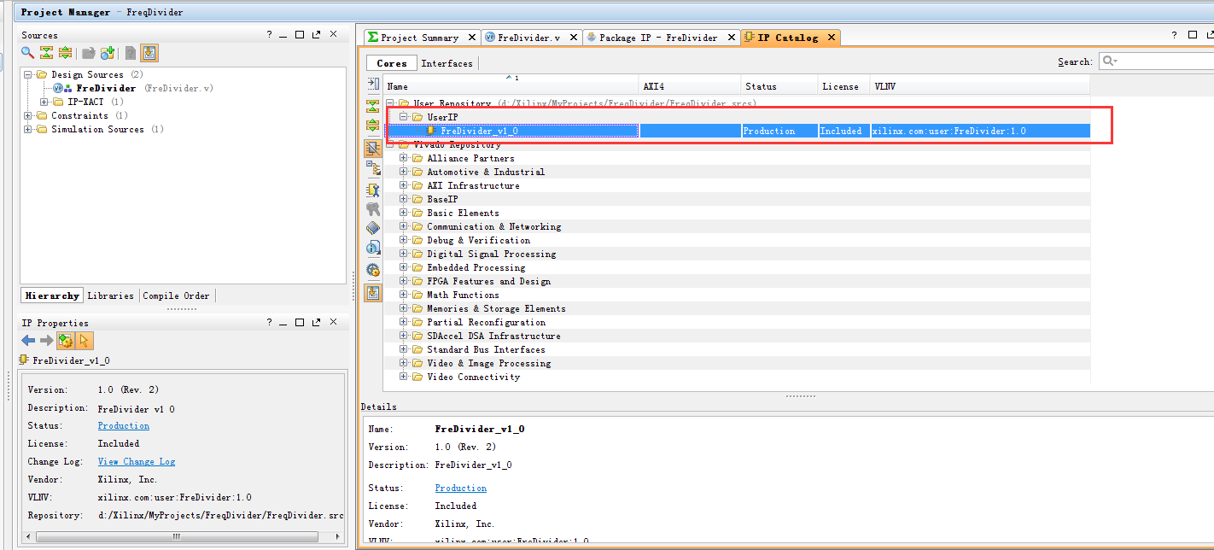Sort by the Status column header
Screen dimensions: 1214x550
click(x=780, y=86)
